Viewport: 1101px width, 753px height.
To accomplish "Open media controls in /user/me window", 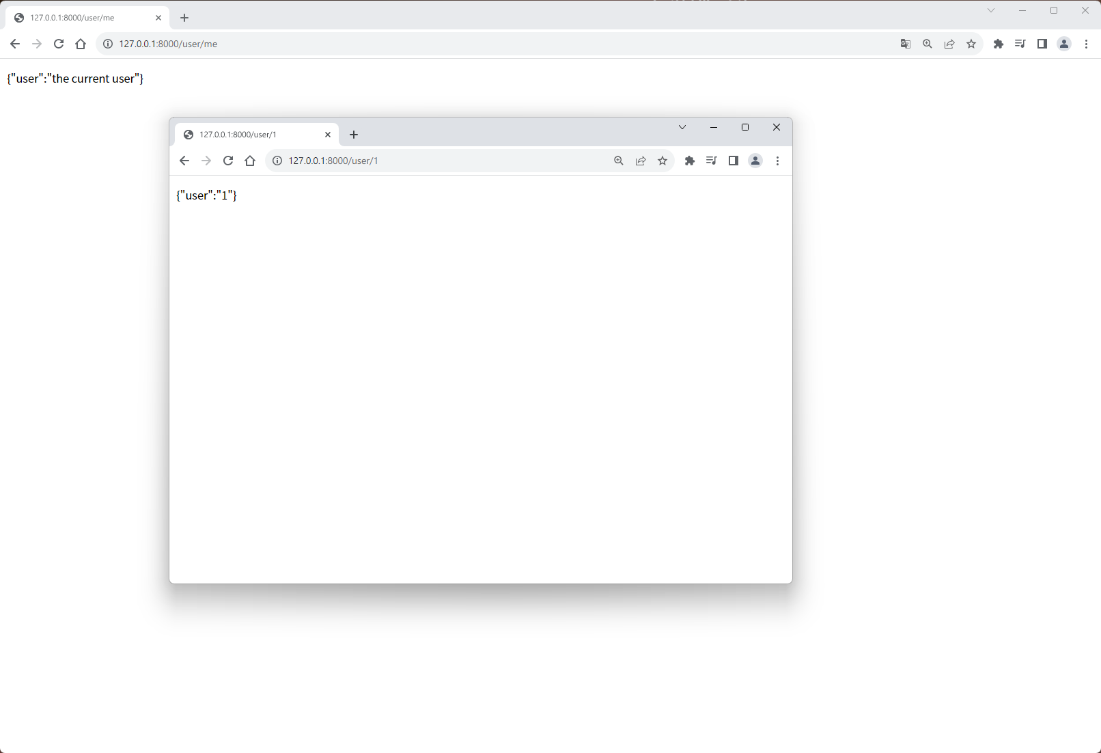I will tap(1020, 44).
